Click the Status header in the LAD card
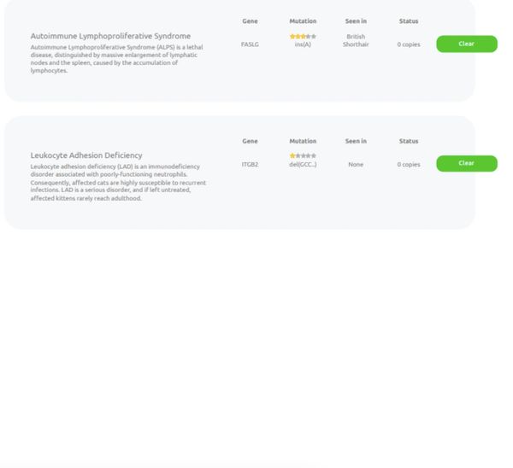The width and height of the screenshot is (513, 468). 409,141
